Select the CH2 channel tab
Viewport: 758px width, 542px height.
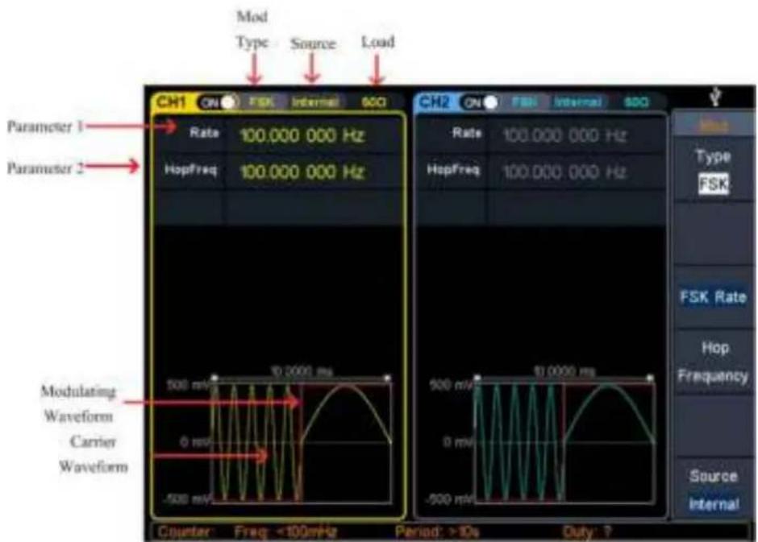(x=434, y=102)
